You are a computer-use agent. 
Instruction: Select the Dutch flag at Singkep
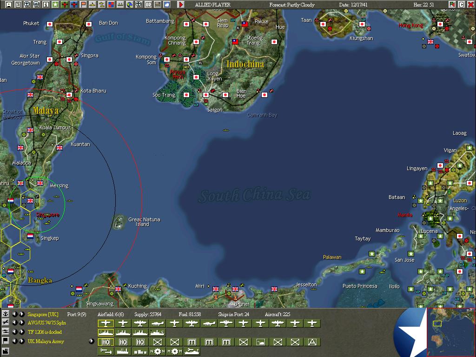30,236
